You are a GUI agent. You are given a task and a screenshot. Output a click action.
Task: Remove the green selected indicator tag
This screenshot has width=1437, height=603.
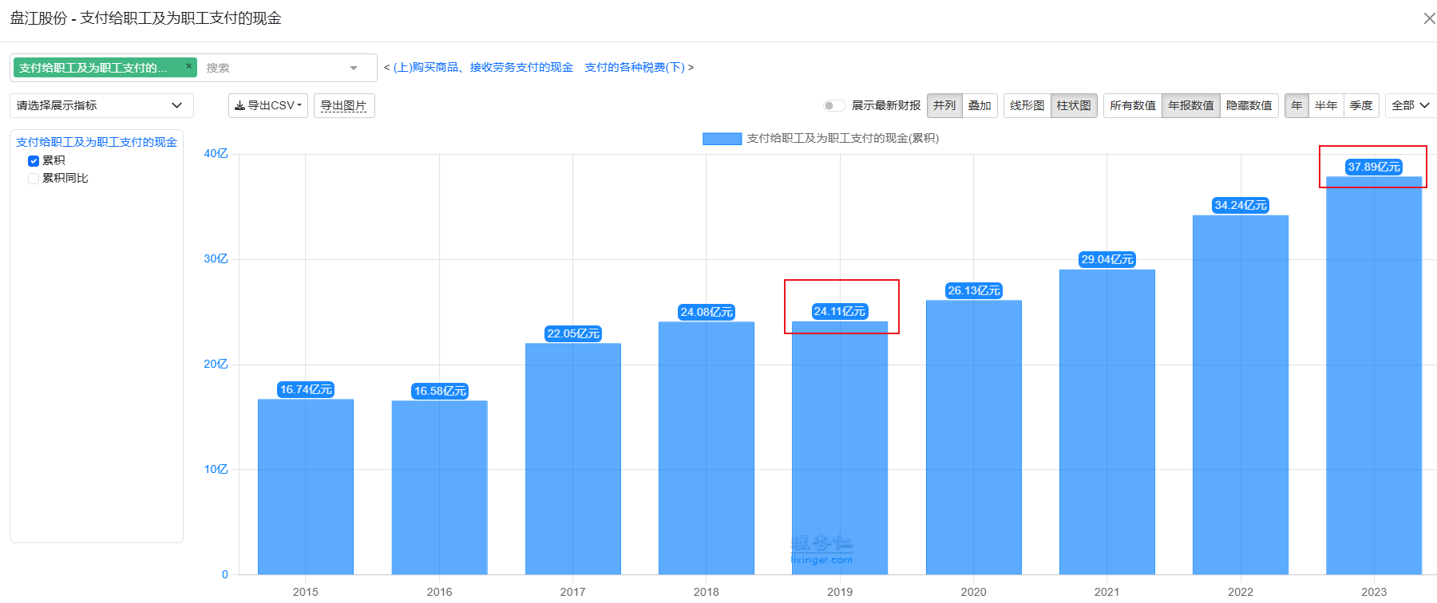pyautogui.click(x=188, y=66)
